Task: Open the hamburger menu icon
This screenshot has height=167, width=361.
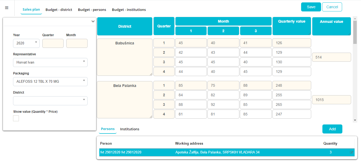Action: click(7, 8)
